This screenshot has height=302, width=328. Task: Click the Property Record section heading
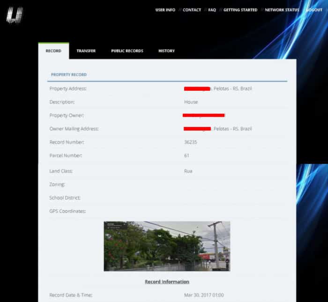(x=69, y=74)
